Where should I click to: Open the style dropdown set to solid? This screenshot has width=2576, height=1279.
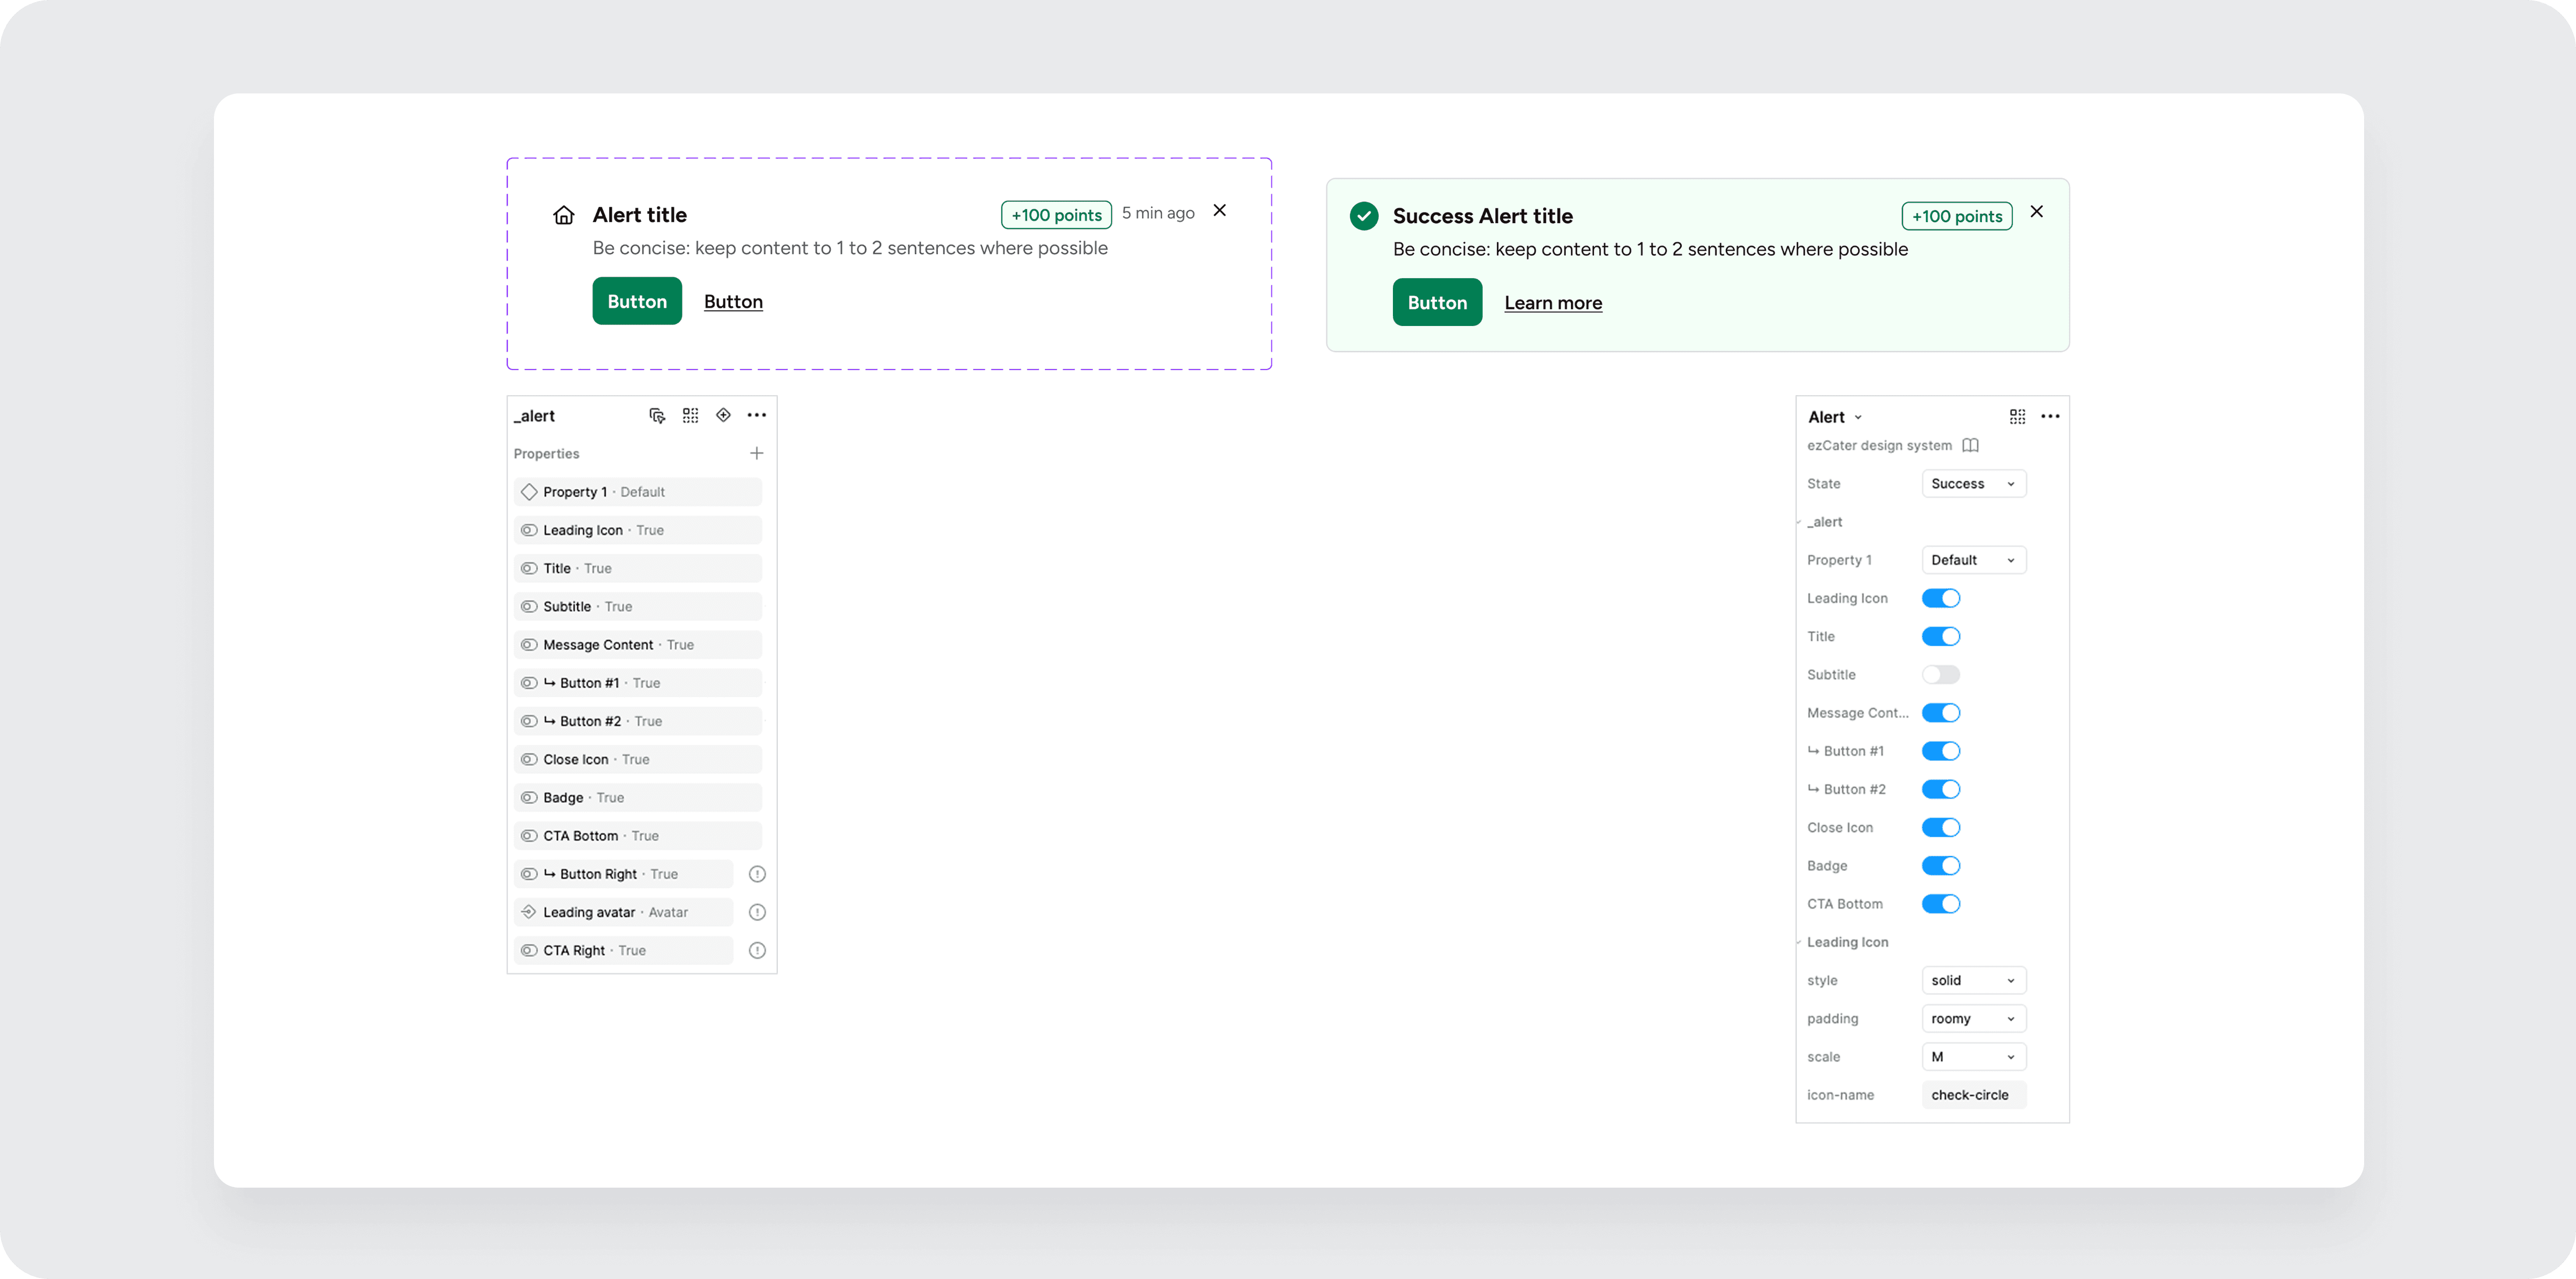point(1973,980)
